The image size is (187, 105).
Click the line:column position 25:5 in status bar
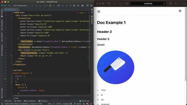(49, 104)
